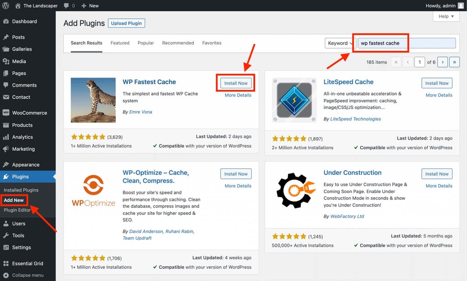The height and width of the screenshot is (281, 467).
Task: Install the Under Construction plugin
Action: 437,174
